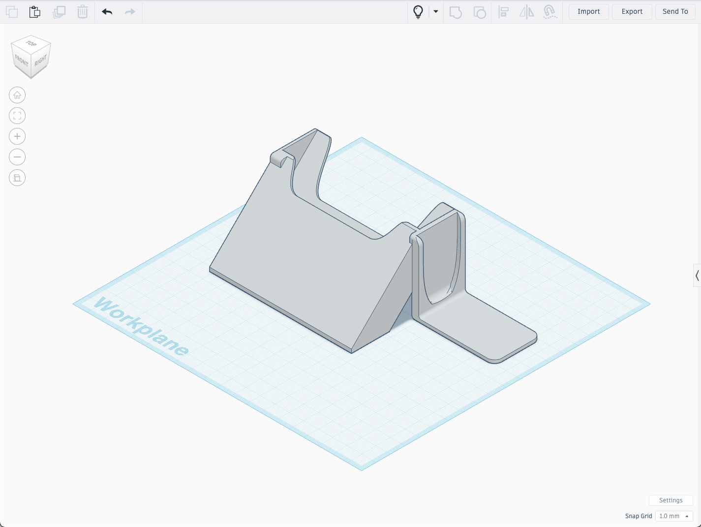Open the Align tool
This screenshot has height=527, width=701.
(503, 12)
